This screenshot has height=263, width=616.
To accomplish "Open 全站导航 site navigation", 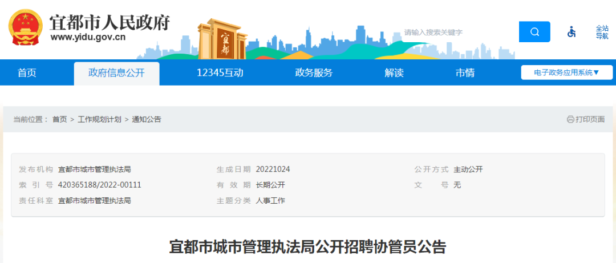I will pos(602,32).
